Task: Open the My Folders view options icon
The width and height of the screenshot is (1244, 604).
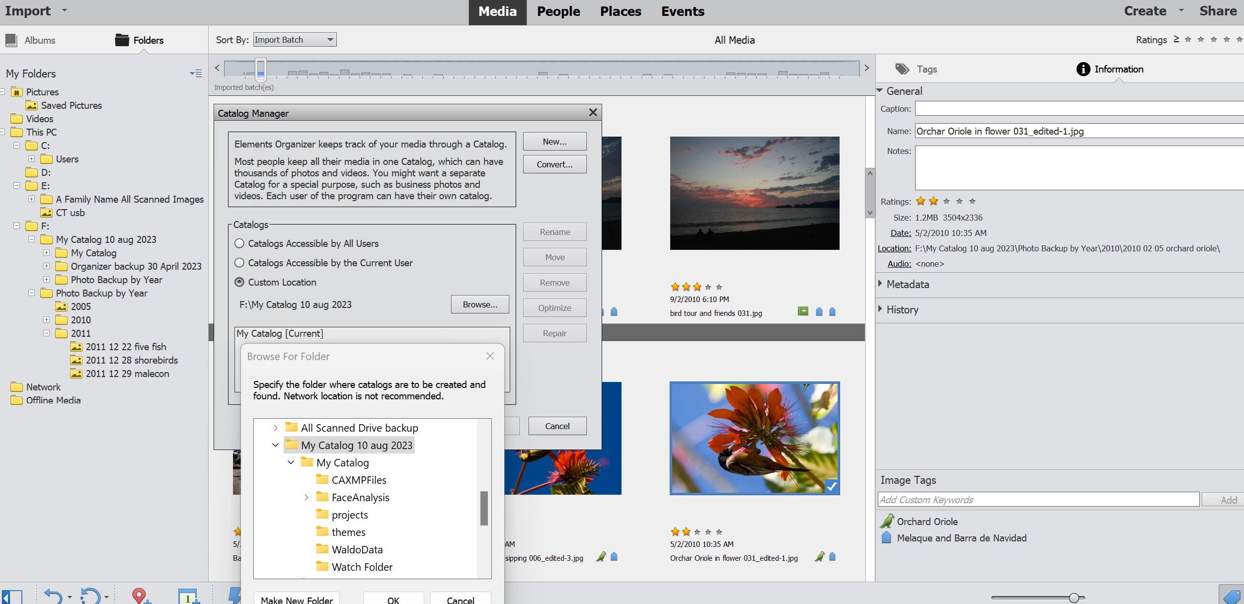Action: tap(196, 74)
